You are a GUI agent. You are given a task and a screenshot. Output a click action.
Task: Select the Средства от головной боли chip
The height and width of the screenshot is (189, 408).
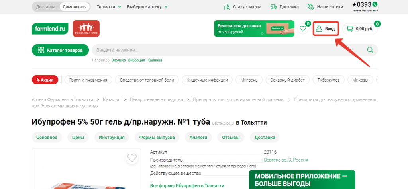tap(147, 80)
